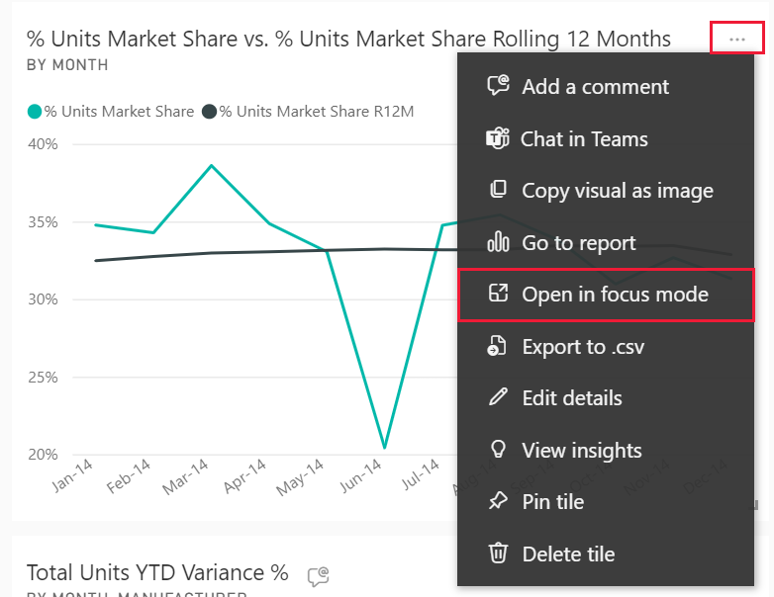Open comments on Total Units YTD Variance tile
Screen dimensions: 774x597
[318, 575]
